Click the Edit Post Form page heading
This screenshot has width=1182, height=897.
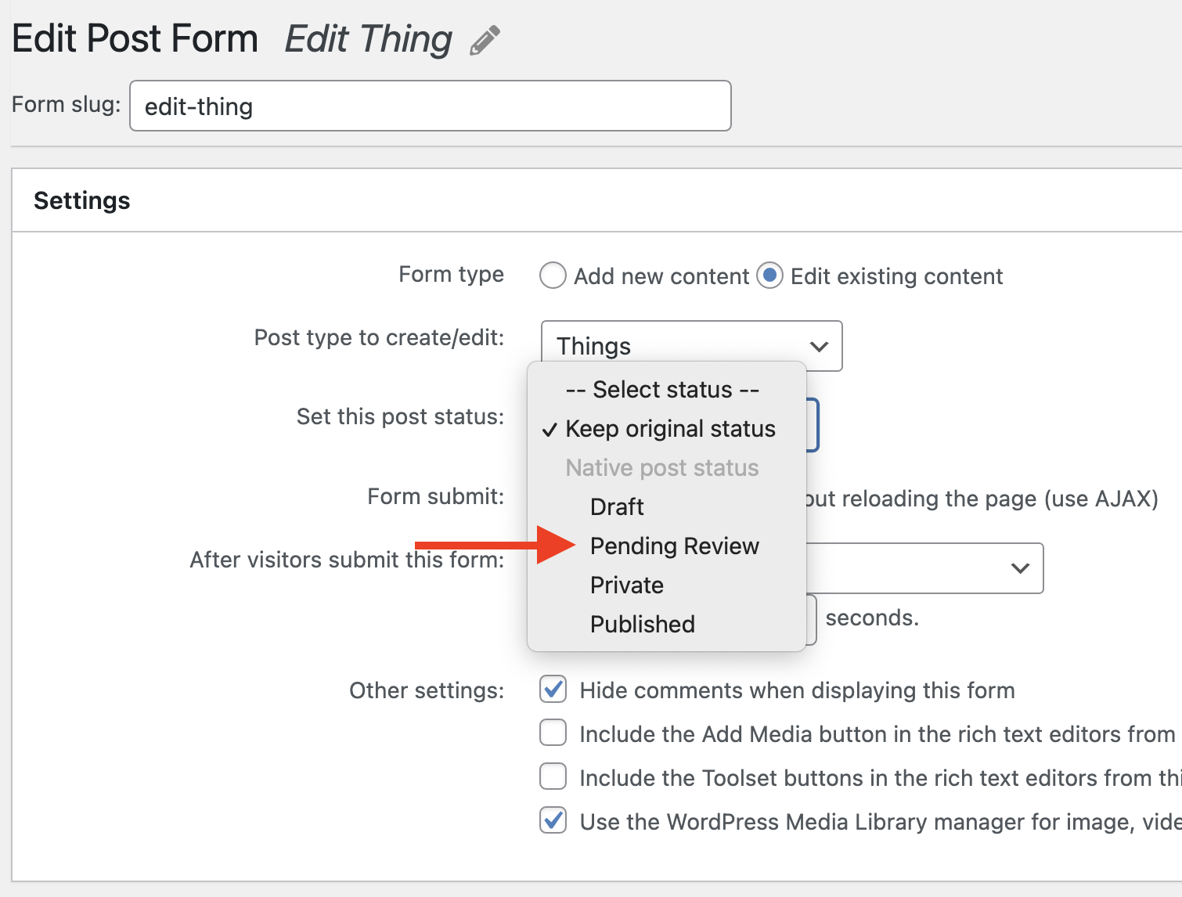135,39
